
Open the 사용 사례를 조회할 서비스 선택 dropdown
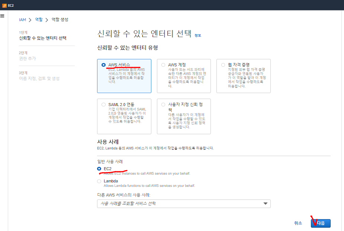coord(184,204)
